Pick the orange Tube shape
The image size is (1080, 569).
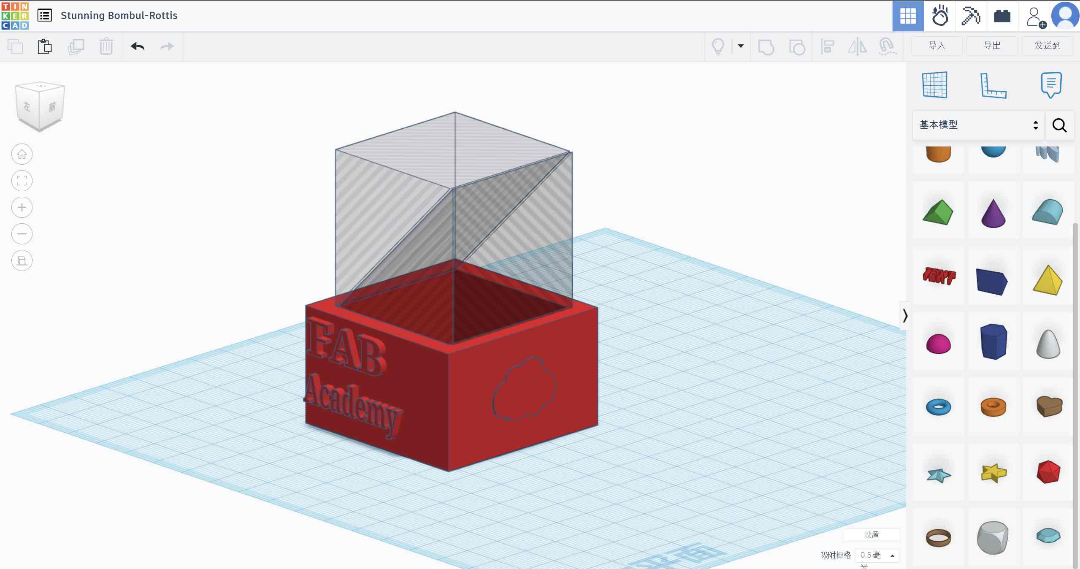click(x=993, y=407)
